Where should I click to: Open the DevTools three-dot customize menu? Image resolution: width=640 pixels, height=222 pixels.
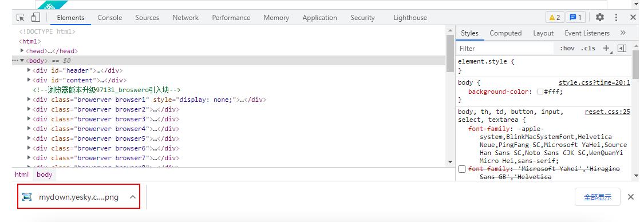[x=617, y=18]
